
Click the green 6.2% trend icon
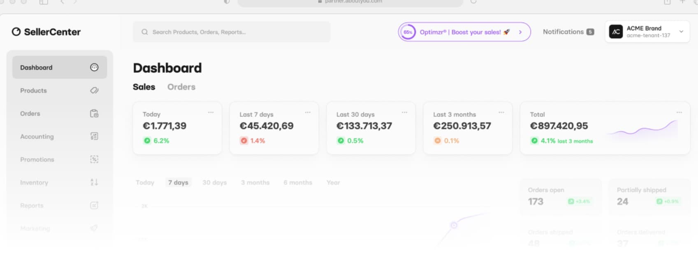(x=147, y=141)
